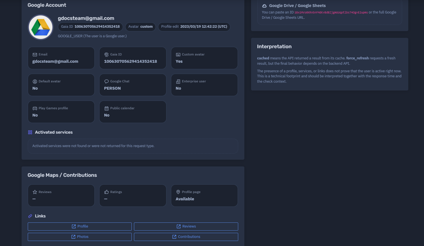Click the Avatar custom badge

[x=140, y=27]
